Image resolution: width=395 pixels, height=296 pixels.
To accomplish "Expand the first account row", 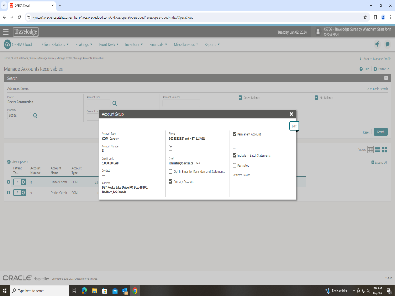I will click(8, 182).
